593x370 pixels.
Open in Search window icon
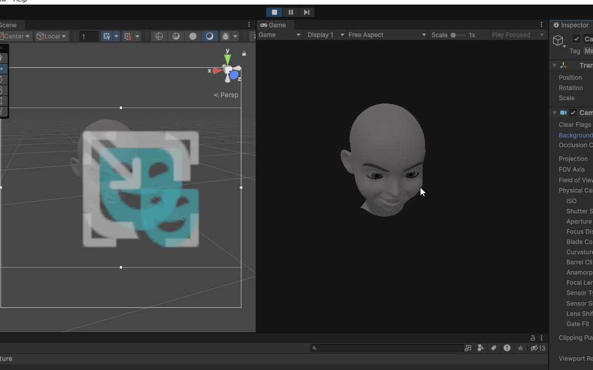coord(468,348)
